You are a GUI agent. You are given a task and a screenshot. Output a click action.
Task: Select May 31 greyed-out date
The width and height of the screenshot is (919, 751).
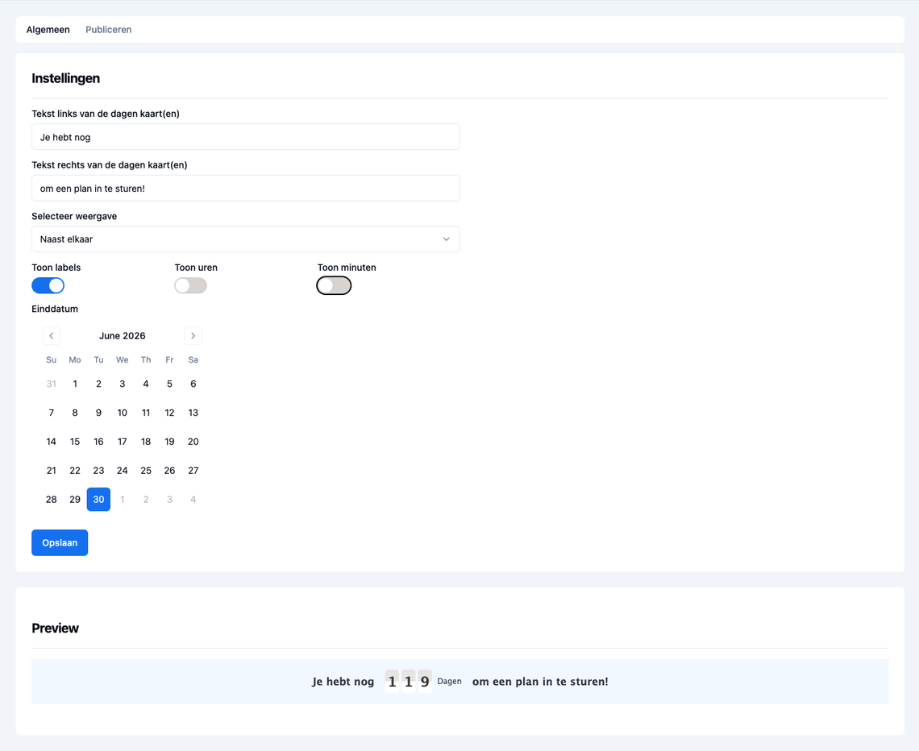click(52, 384)
